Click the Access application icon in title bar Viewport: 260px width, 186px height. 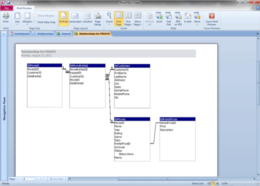2,2
